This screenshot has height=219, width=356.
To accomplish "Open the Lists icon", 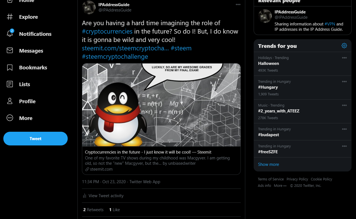I will click(x=10, y=84).
